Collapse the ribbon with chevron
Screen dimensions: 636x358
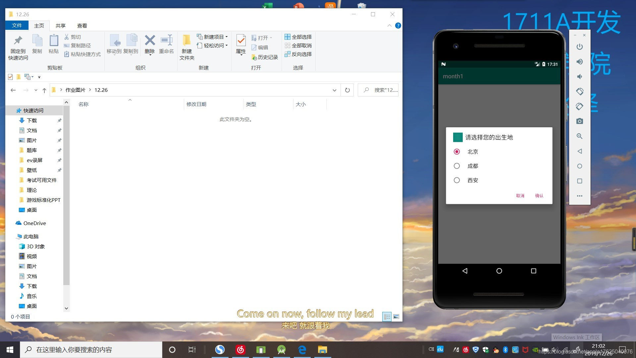coord(389,26)
